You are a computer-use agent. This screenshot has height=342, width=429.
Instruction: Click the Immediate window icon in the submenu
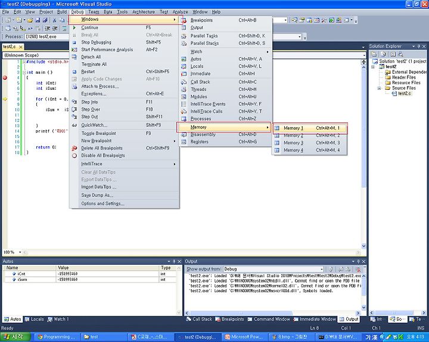[x=184, y=74]
